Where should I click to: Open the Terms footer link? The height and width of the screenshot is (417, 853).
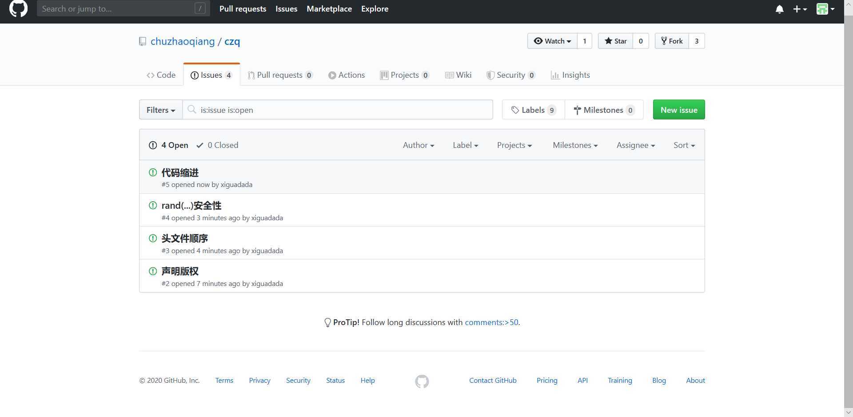point(224,381)
